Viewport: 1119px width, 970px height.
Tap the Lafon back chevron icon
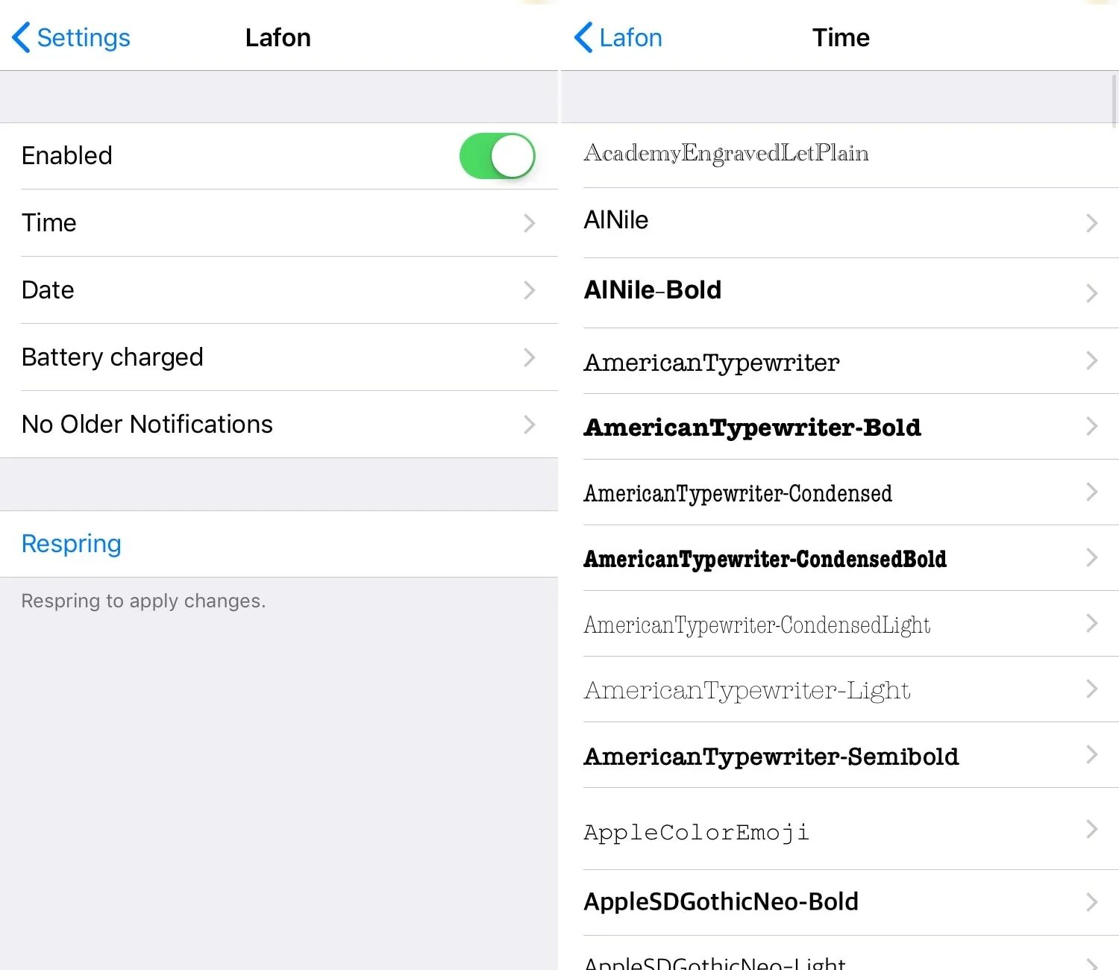[583, 38]
